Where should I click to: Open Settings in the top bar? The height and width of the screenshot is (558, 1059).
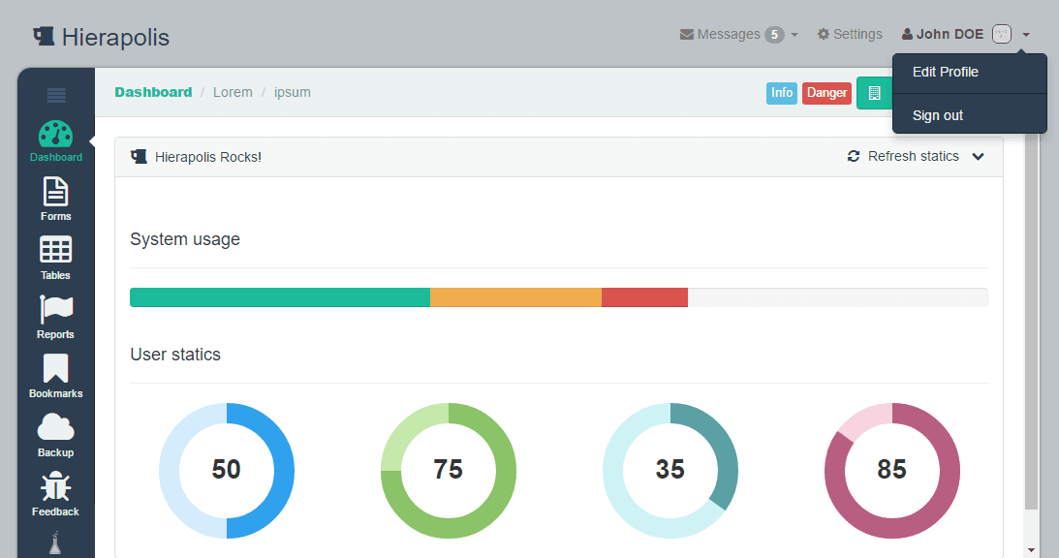pos(850,35)
